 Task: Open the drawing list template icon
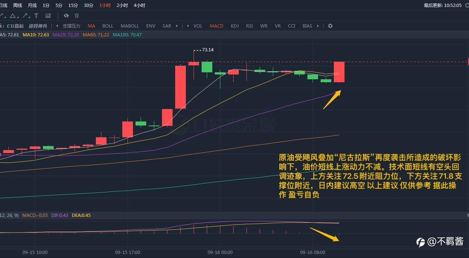tap(48, 16)
